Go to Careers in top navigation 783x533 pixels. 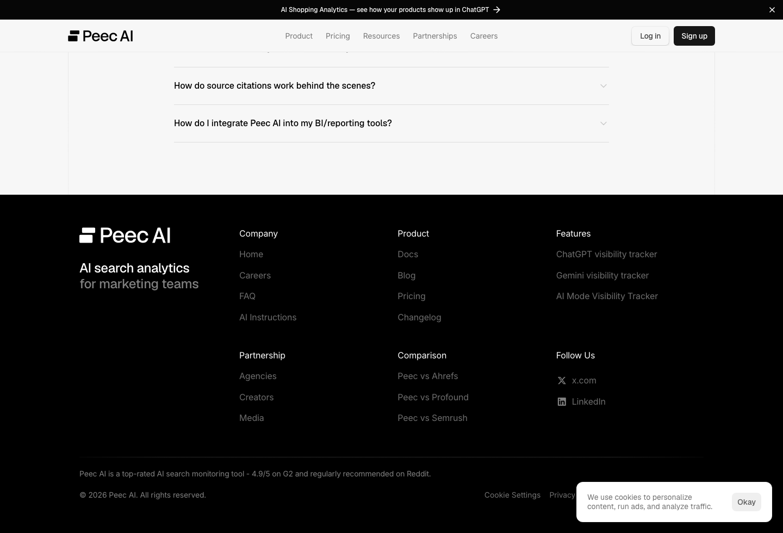(484, 36)
